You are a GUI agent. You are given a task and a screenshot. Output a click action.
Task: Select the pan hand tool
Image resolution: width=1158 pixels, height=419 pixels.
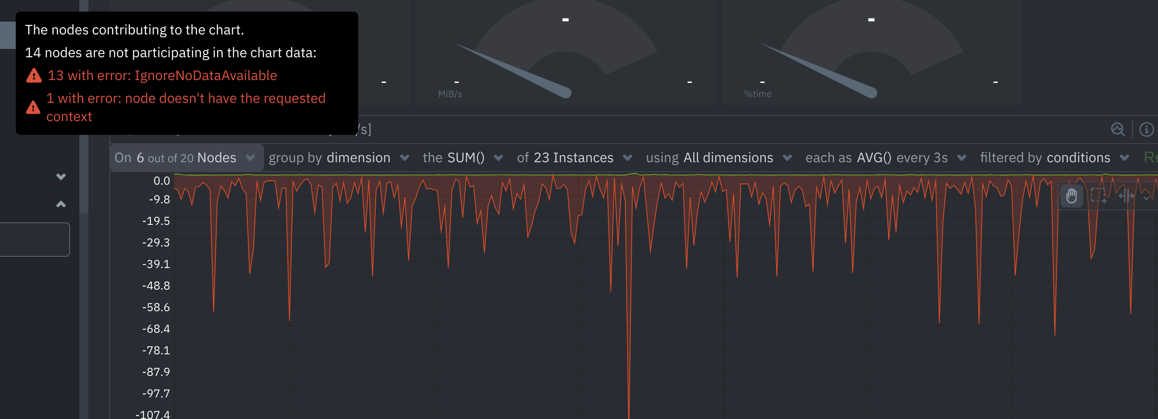click(1071, 196)
